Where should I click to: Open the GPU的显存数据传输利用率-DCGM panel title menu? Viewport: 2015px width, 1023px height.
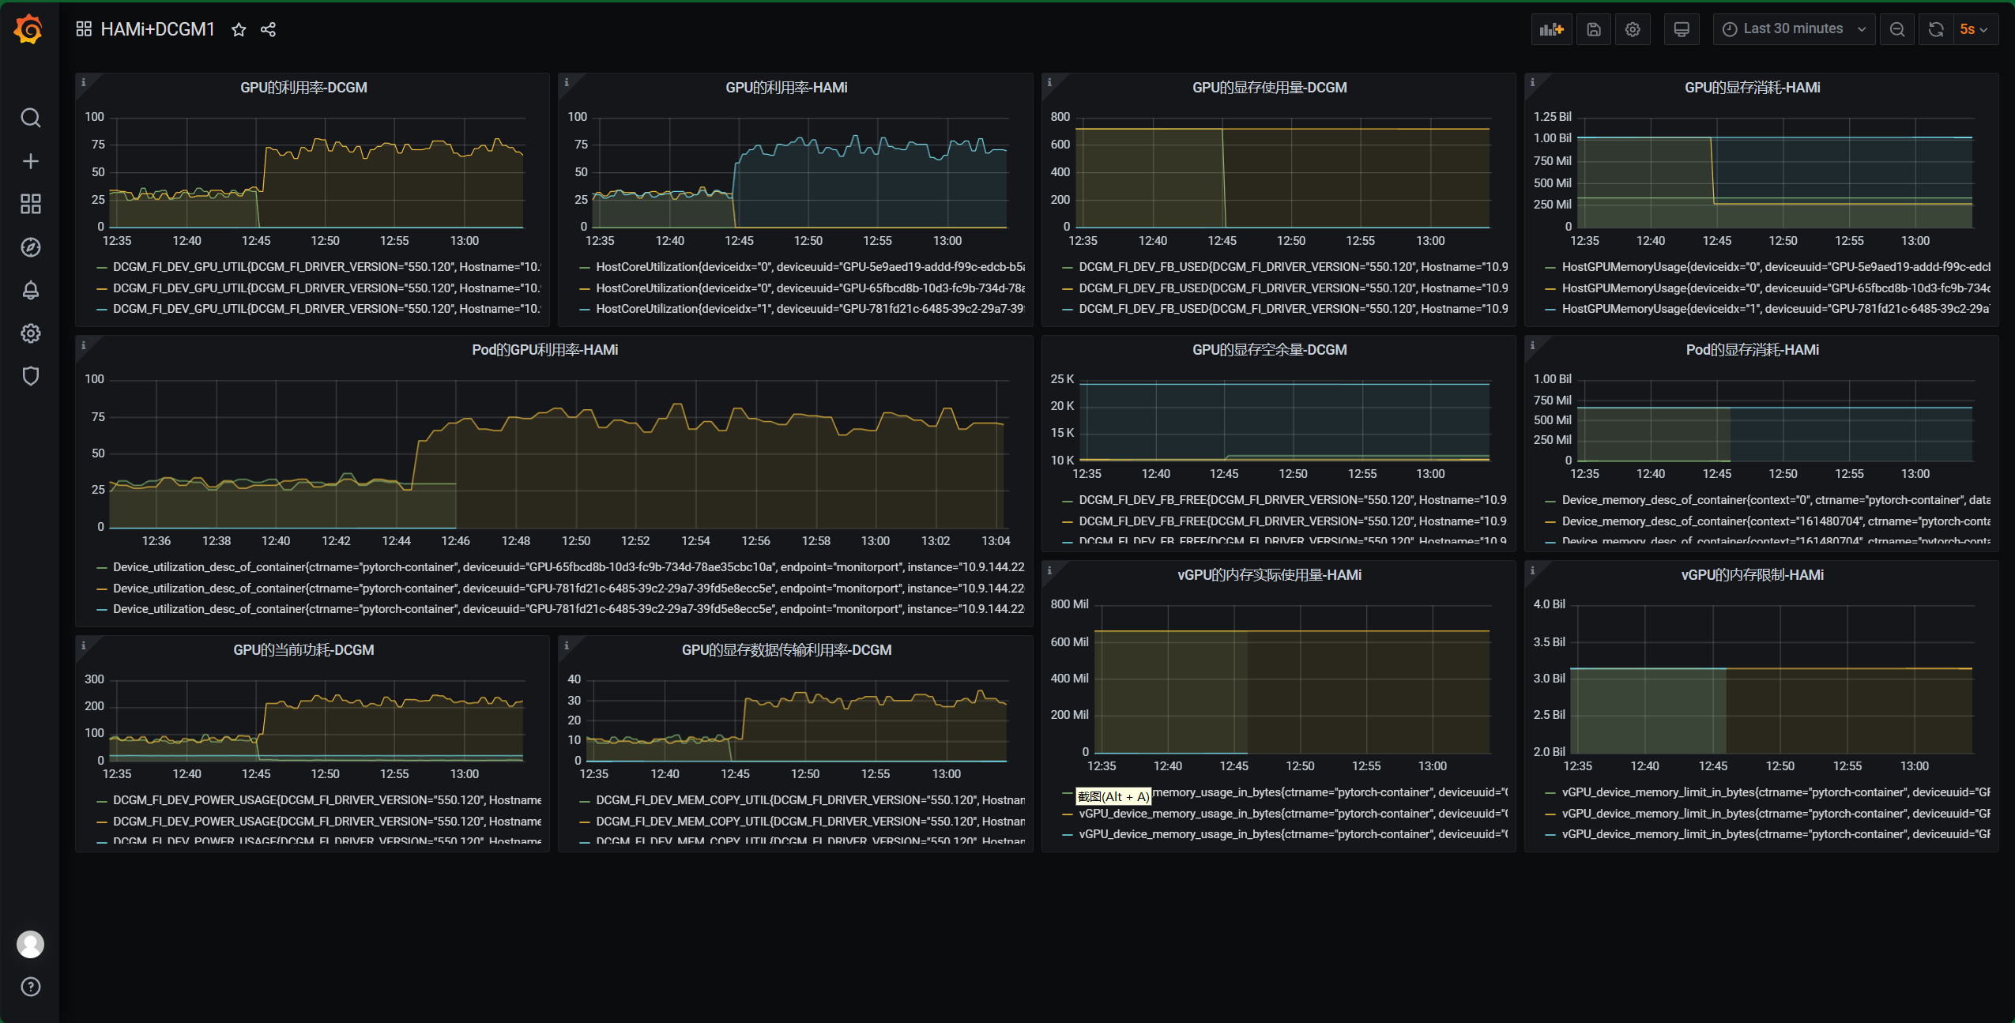point(786,650)
